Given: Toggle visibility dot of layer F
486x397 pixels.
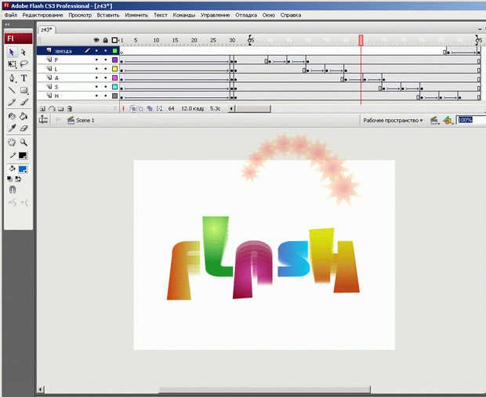Looking at the screenshot, I should 96,60.
